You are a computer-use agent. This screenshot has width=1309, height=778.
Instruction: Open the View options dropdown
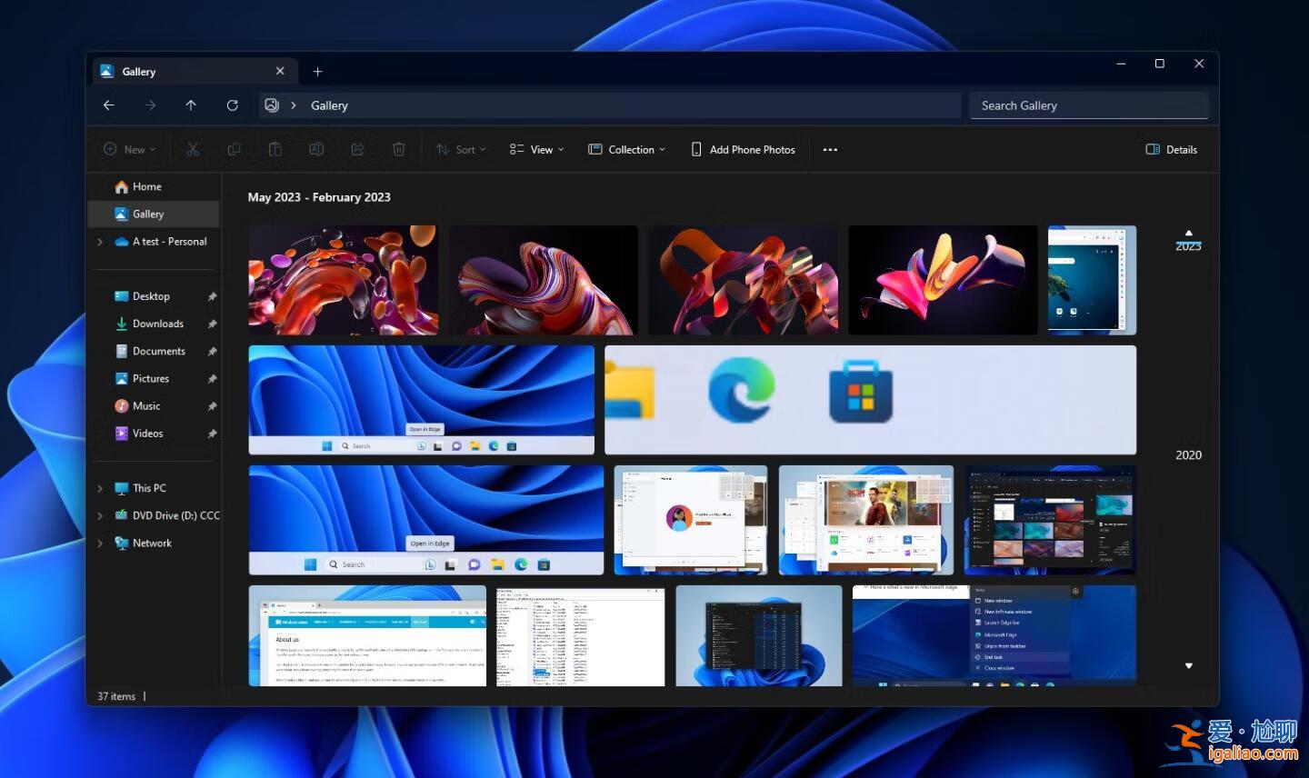tap(536, 149)
